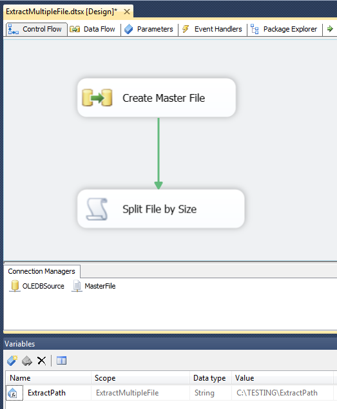Select the Split File by Size task
The width and height of the screenshot is (337, 409).
click(x=161, y=209)
